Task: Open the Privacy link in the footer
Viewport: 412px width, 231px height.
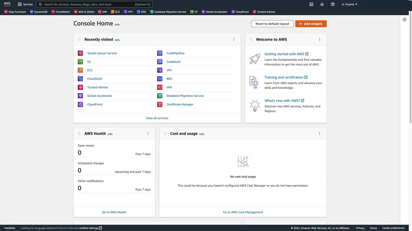Action: tap(360, 228)
